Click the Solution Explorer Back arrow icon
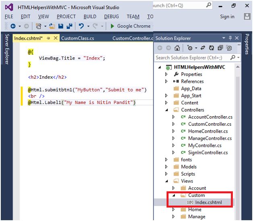The height and width of the screenshot is (221, 253). (160, 48)
